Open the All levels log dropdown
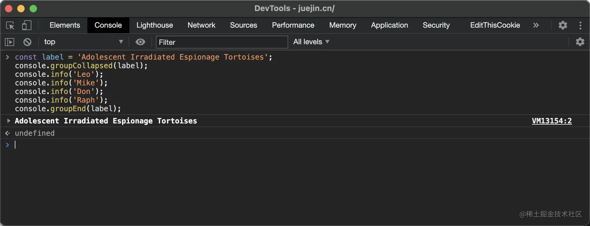 tap(311, 42)
